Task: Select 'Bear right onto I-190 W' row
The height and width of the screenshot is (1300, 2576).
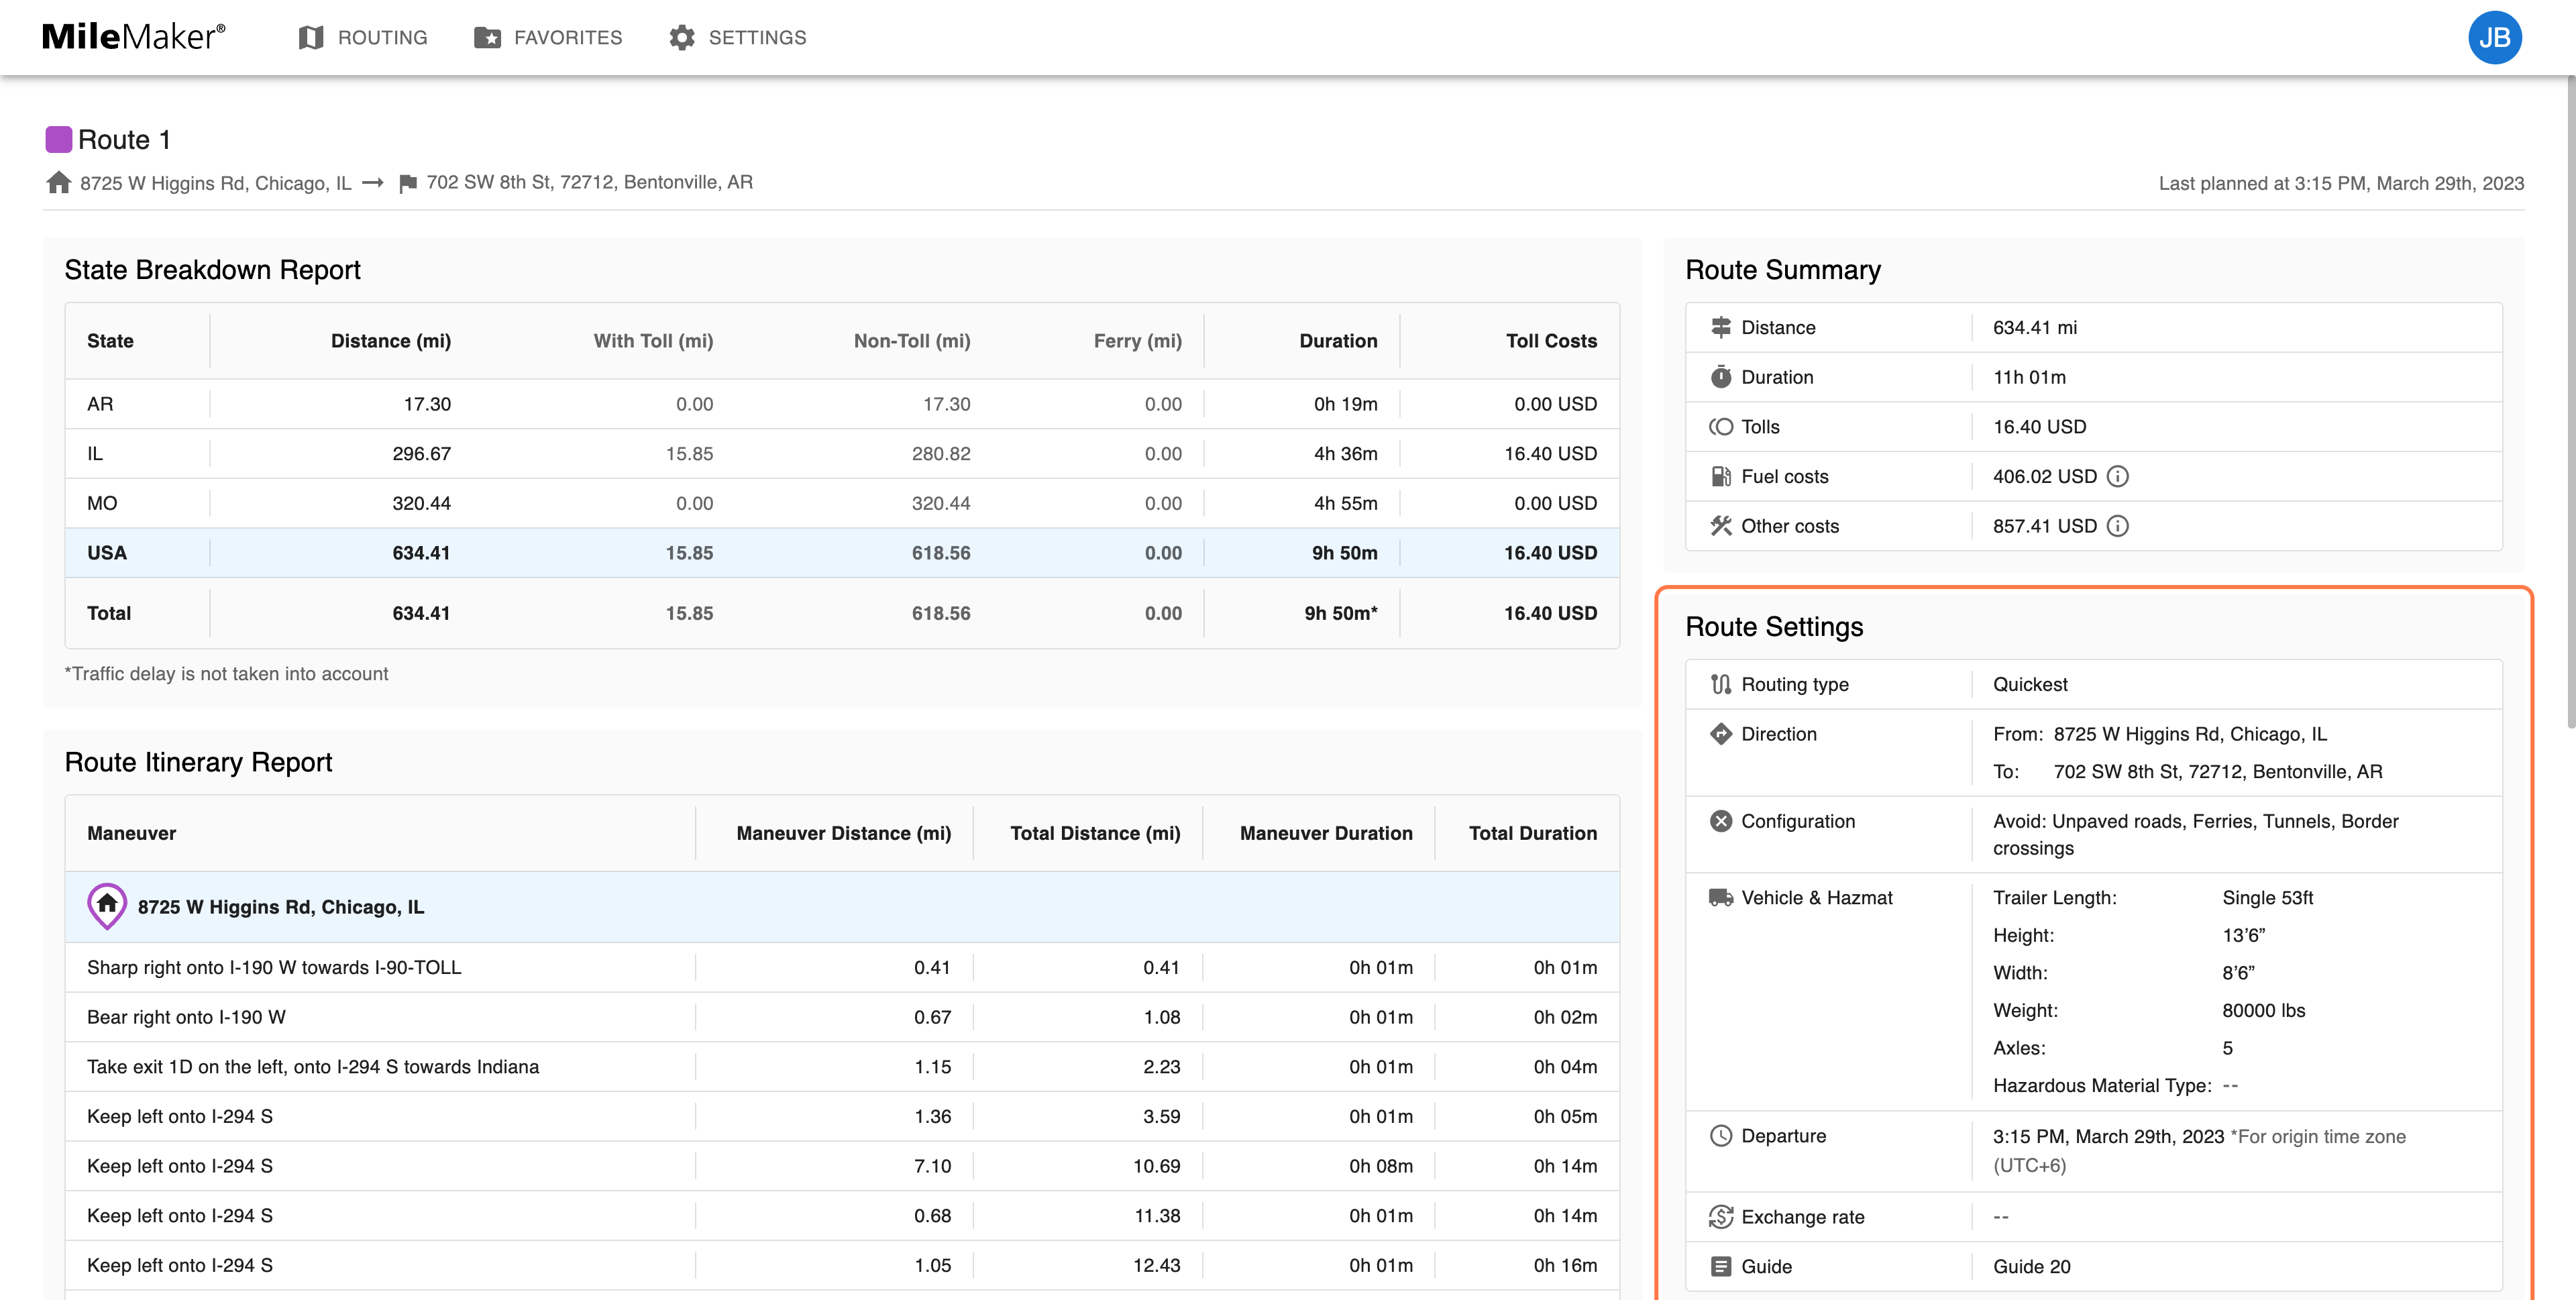Action: (x=842, y=1017)
